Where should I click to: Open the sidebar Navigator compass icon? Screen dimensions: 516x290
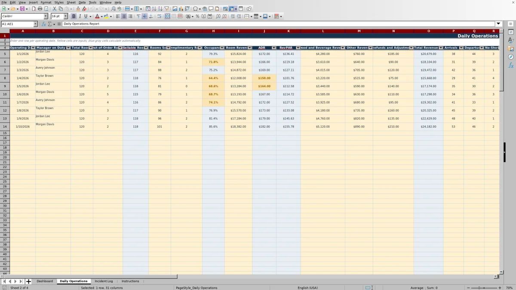511,57
